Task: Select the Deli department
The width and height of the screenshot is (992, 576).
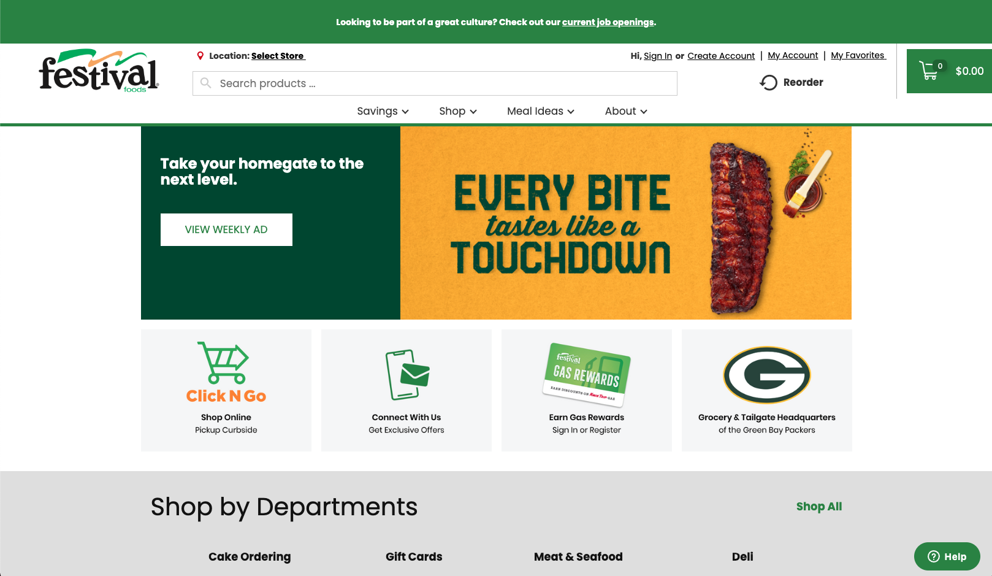Action: [x=742, y=556]
